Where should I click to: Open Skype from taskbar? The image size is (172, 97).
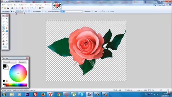[82, 94]
